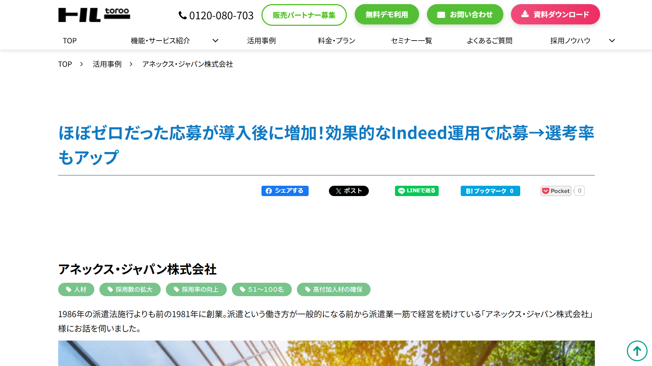Viewport: 652px width, 366px height.
Task: Click the 販売パートナー募集 button
Action: tap(304, 15)
